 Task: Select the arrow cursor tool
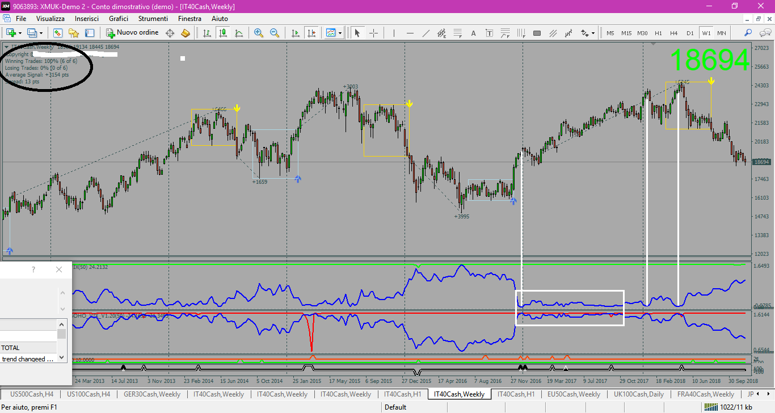357,33
